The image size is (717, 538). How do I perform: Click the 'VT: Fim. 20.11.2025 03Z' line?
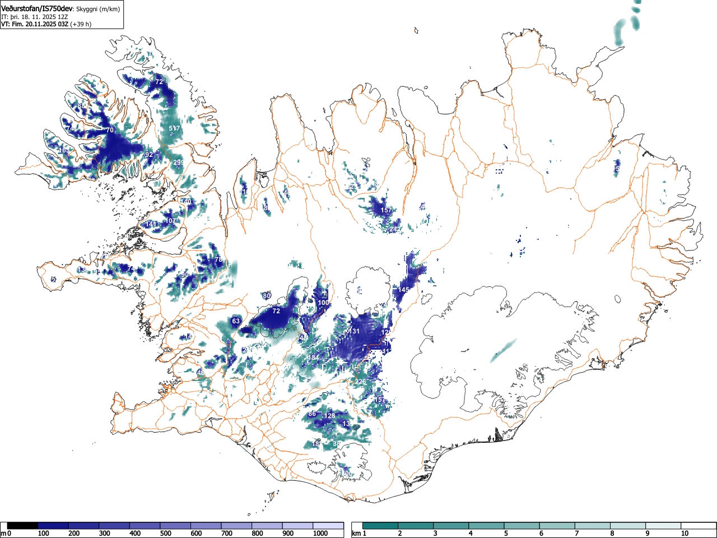35,24
